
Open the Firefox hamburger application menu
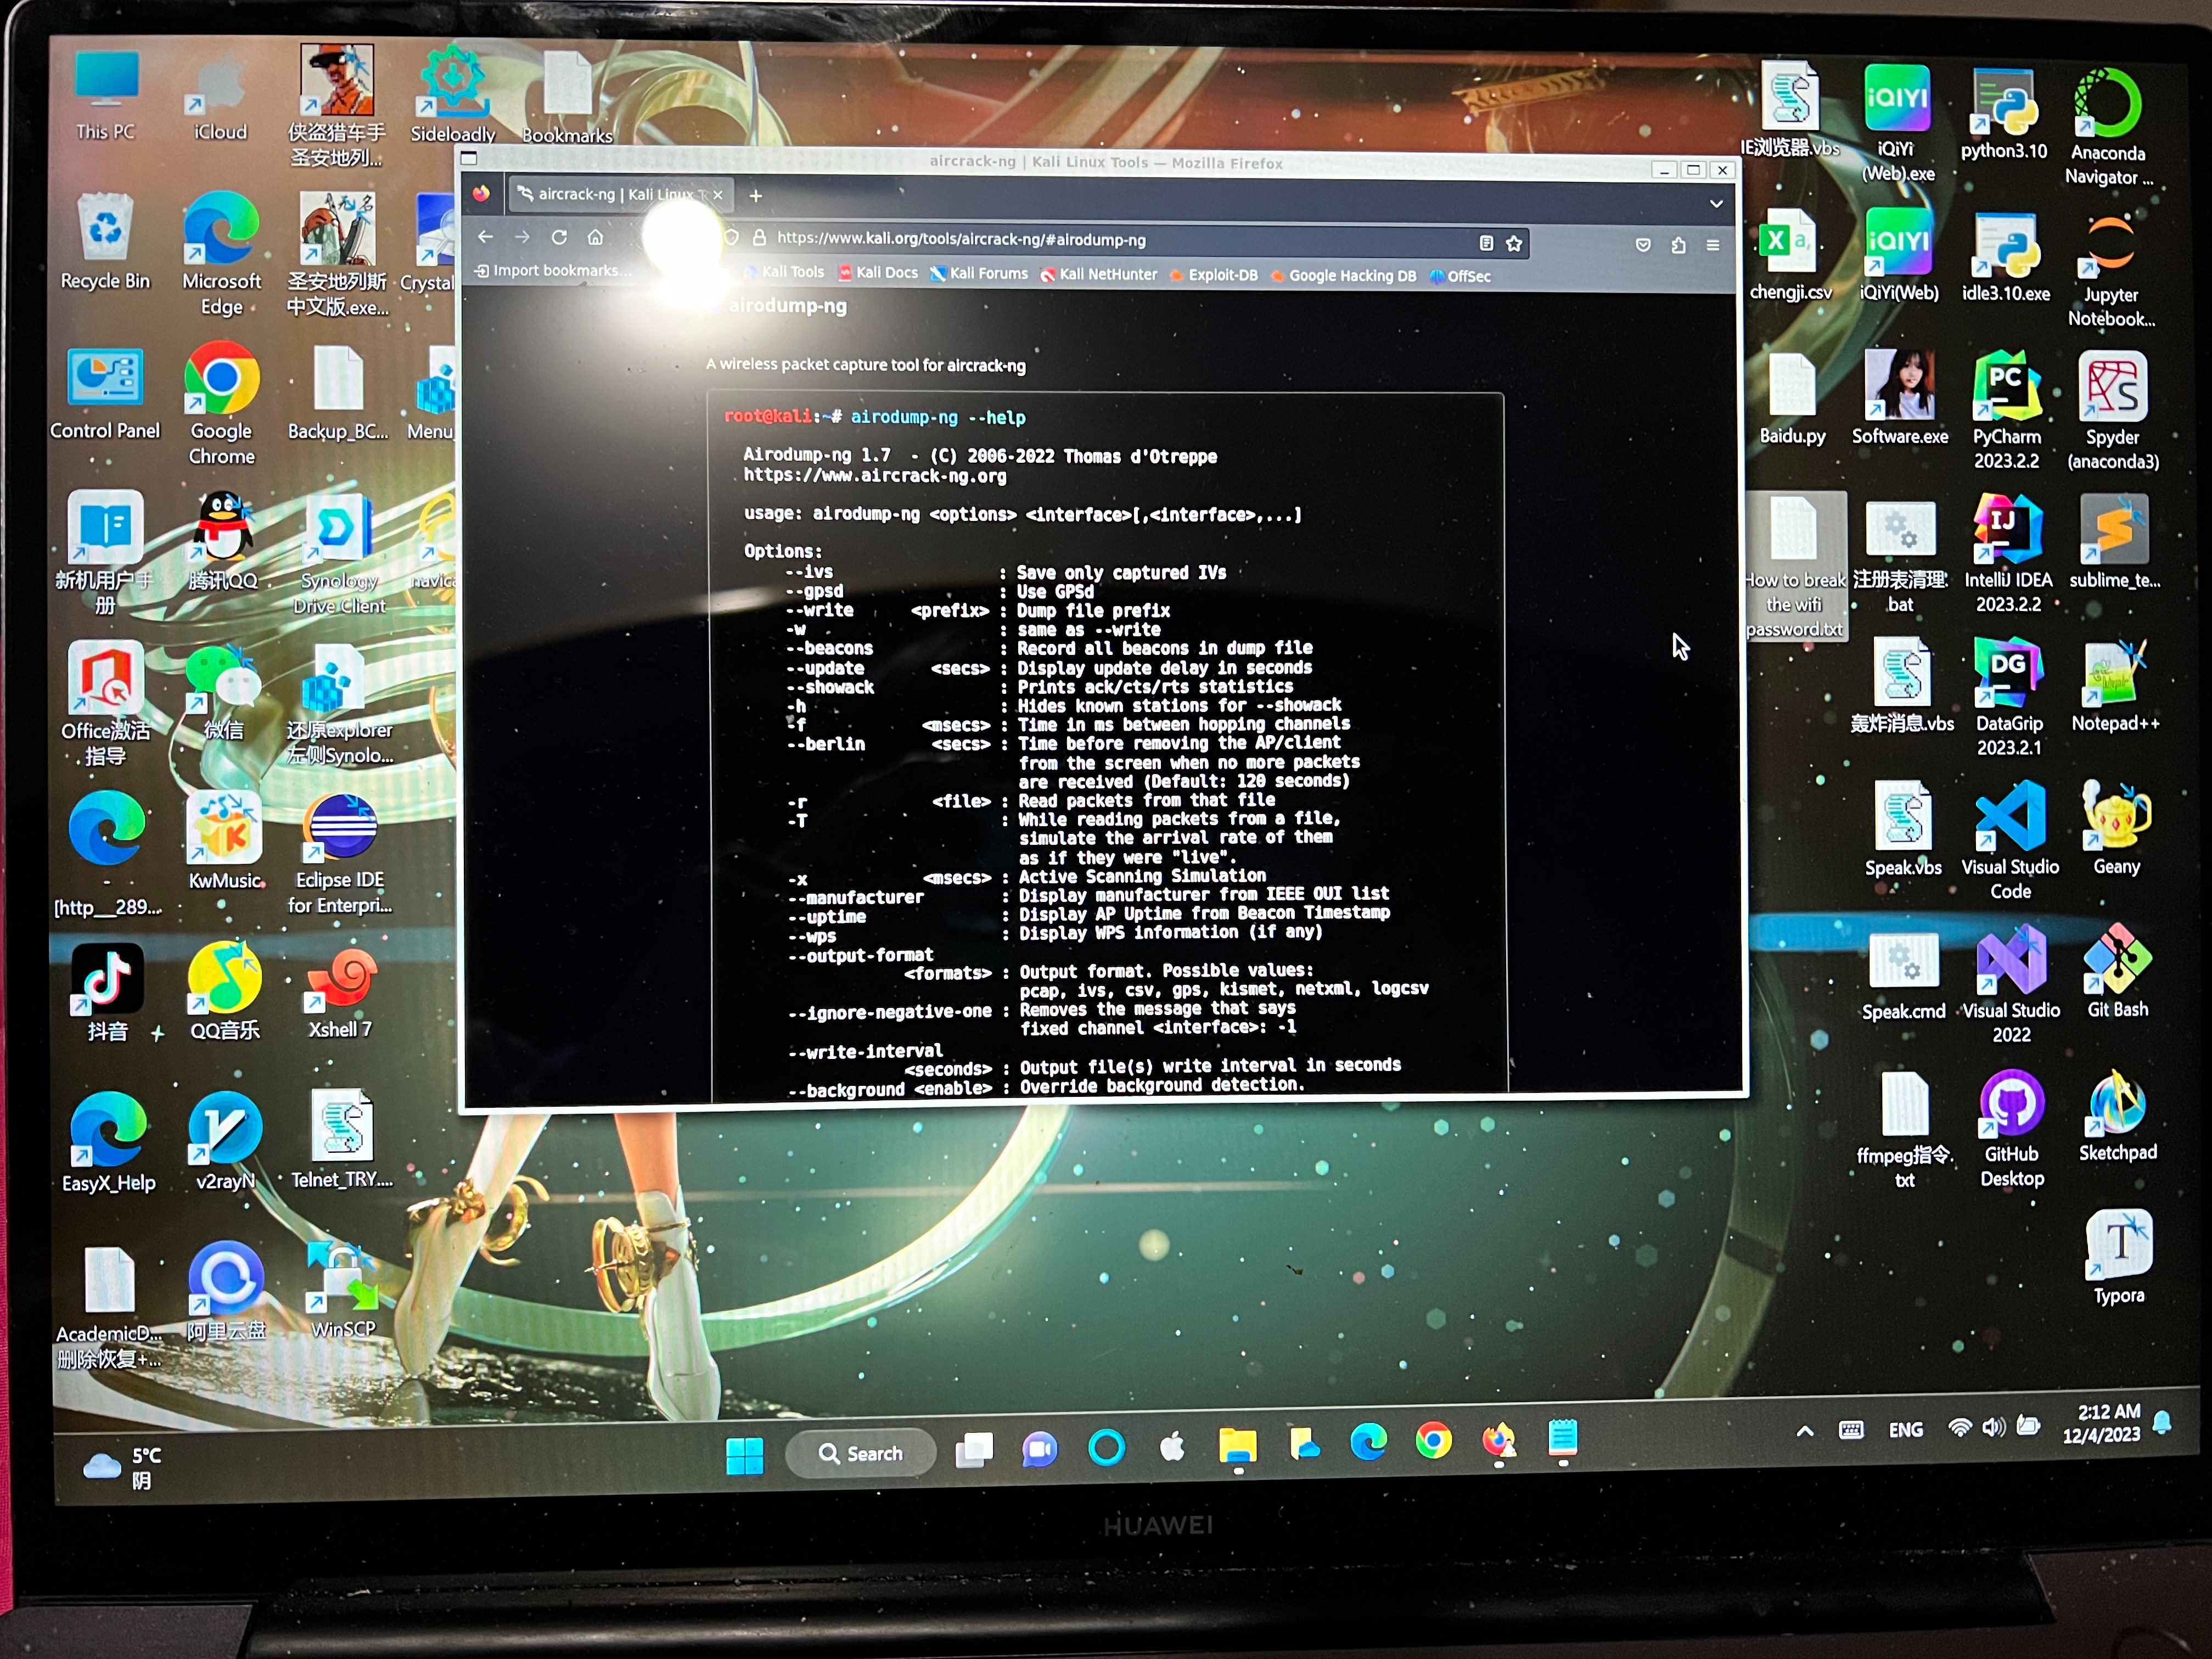tap(1713, 245)
